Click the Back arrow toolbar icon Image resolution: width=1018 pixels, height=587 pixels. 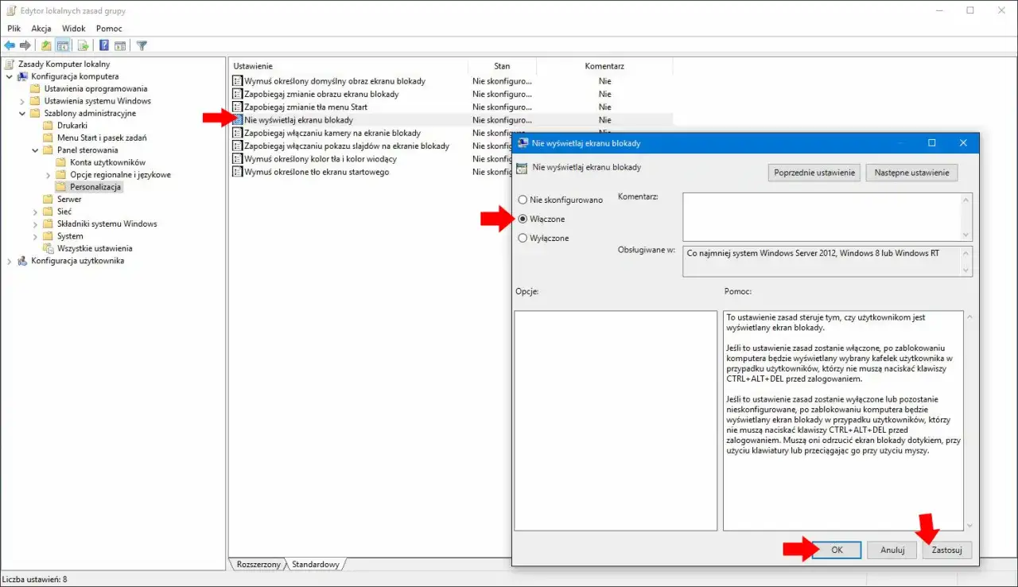click(x=10, y=45)
